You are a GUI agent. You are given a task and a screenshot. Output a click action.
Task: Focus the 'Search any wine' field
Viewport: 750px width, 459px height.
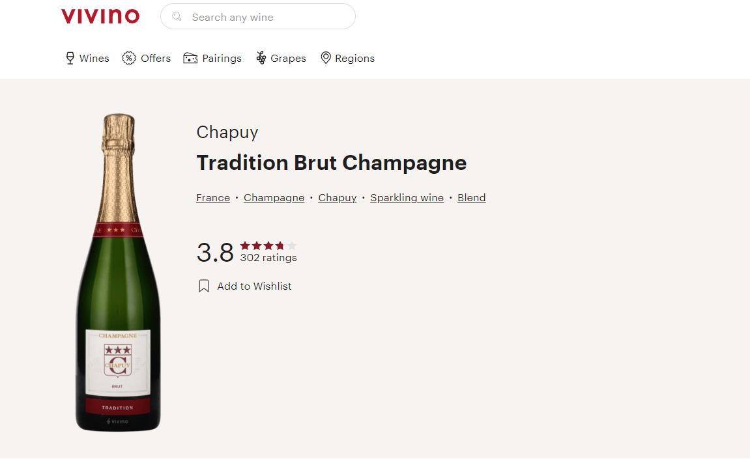tap(267, 17)
